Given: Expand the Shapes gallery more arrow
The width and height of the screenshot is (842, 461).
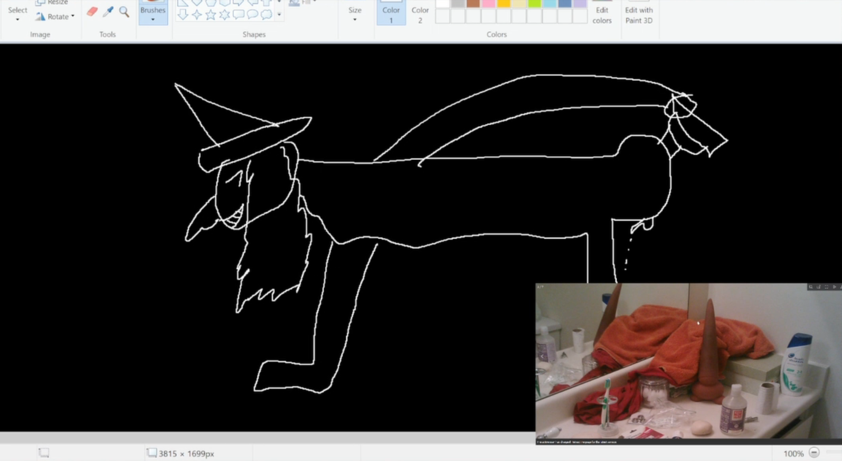Looking at the screenshot, I should pos(279,14).
